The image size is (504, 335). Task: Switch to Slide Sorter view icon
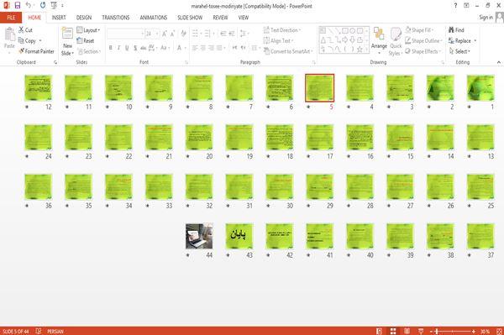(393, 331)
